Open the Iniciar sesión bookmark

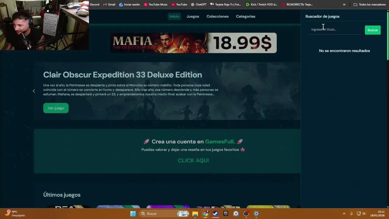[129, 5]
